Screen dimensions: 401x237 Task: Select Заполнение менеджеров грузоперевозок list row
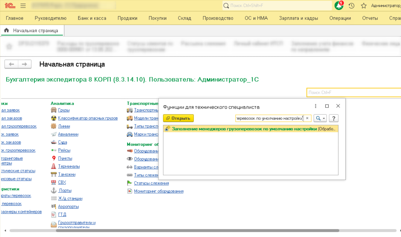pos(251,129)
